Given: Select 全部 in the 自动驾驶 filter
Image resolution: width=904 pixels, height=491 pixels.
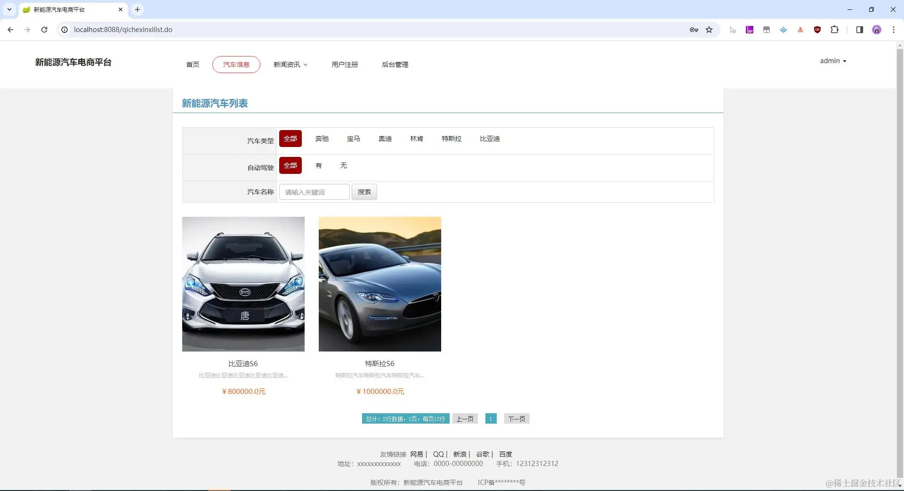Looking at the screenshot, I should click(x=291, y=165).
